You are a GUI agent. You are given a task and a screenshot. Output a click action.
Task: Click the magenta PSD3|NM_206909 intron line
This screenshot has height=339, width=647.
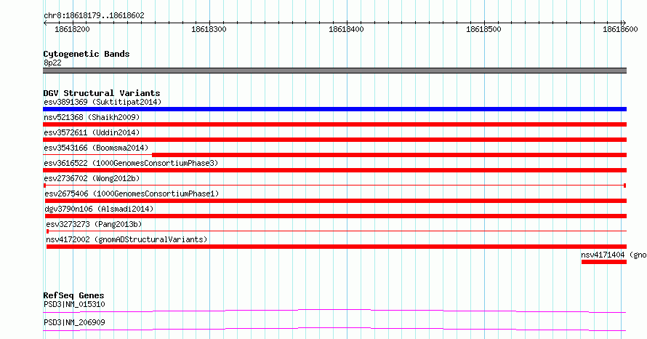point(334,329)
